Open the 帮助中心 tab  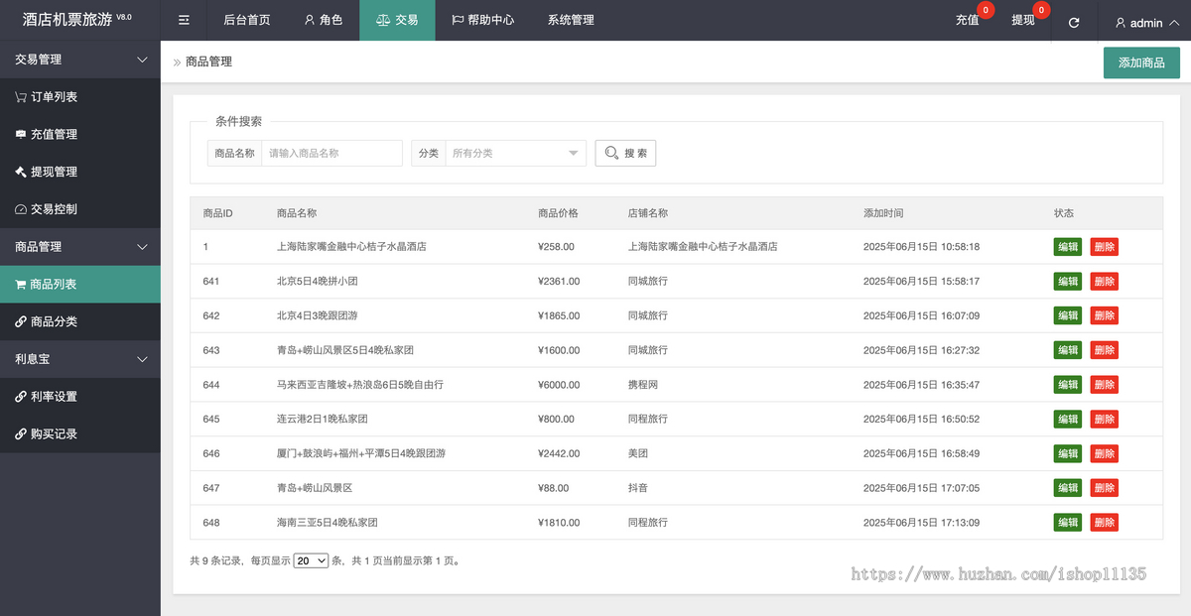click(482, 20)
